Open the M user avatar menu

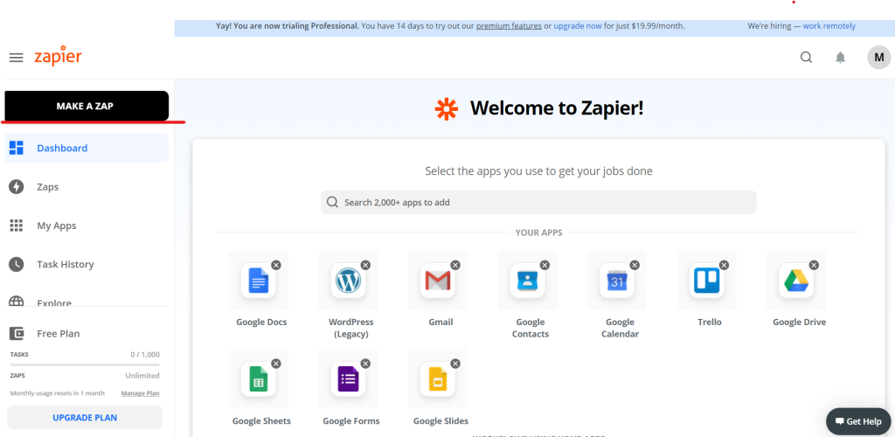tap(879, 58)
